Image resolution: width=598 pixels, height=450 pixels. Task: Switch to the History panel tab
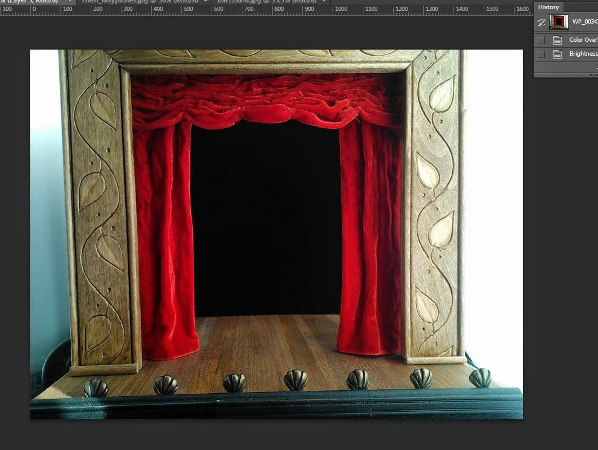548,7
